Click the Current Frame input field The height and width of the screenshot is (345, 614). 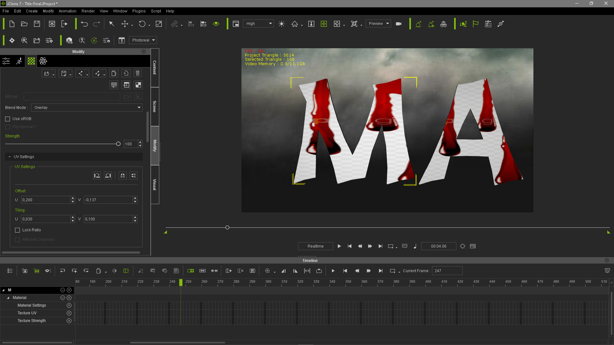point(447,271)
